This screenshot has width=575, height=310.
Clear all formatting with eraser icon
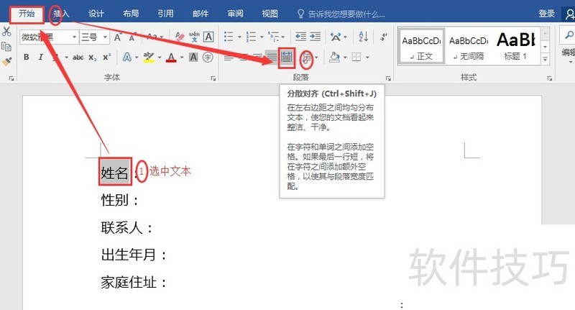pyautogui.click(x=180, y=37)
